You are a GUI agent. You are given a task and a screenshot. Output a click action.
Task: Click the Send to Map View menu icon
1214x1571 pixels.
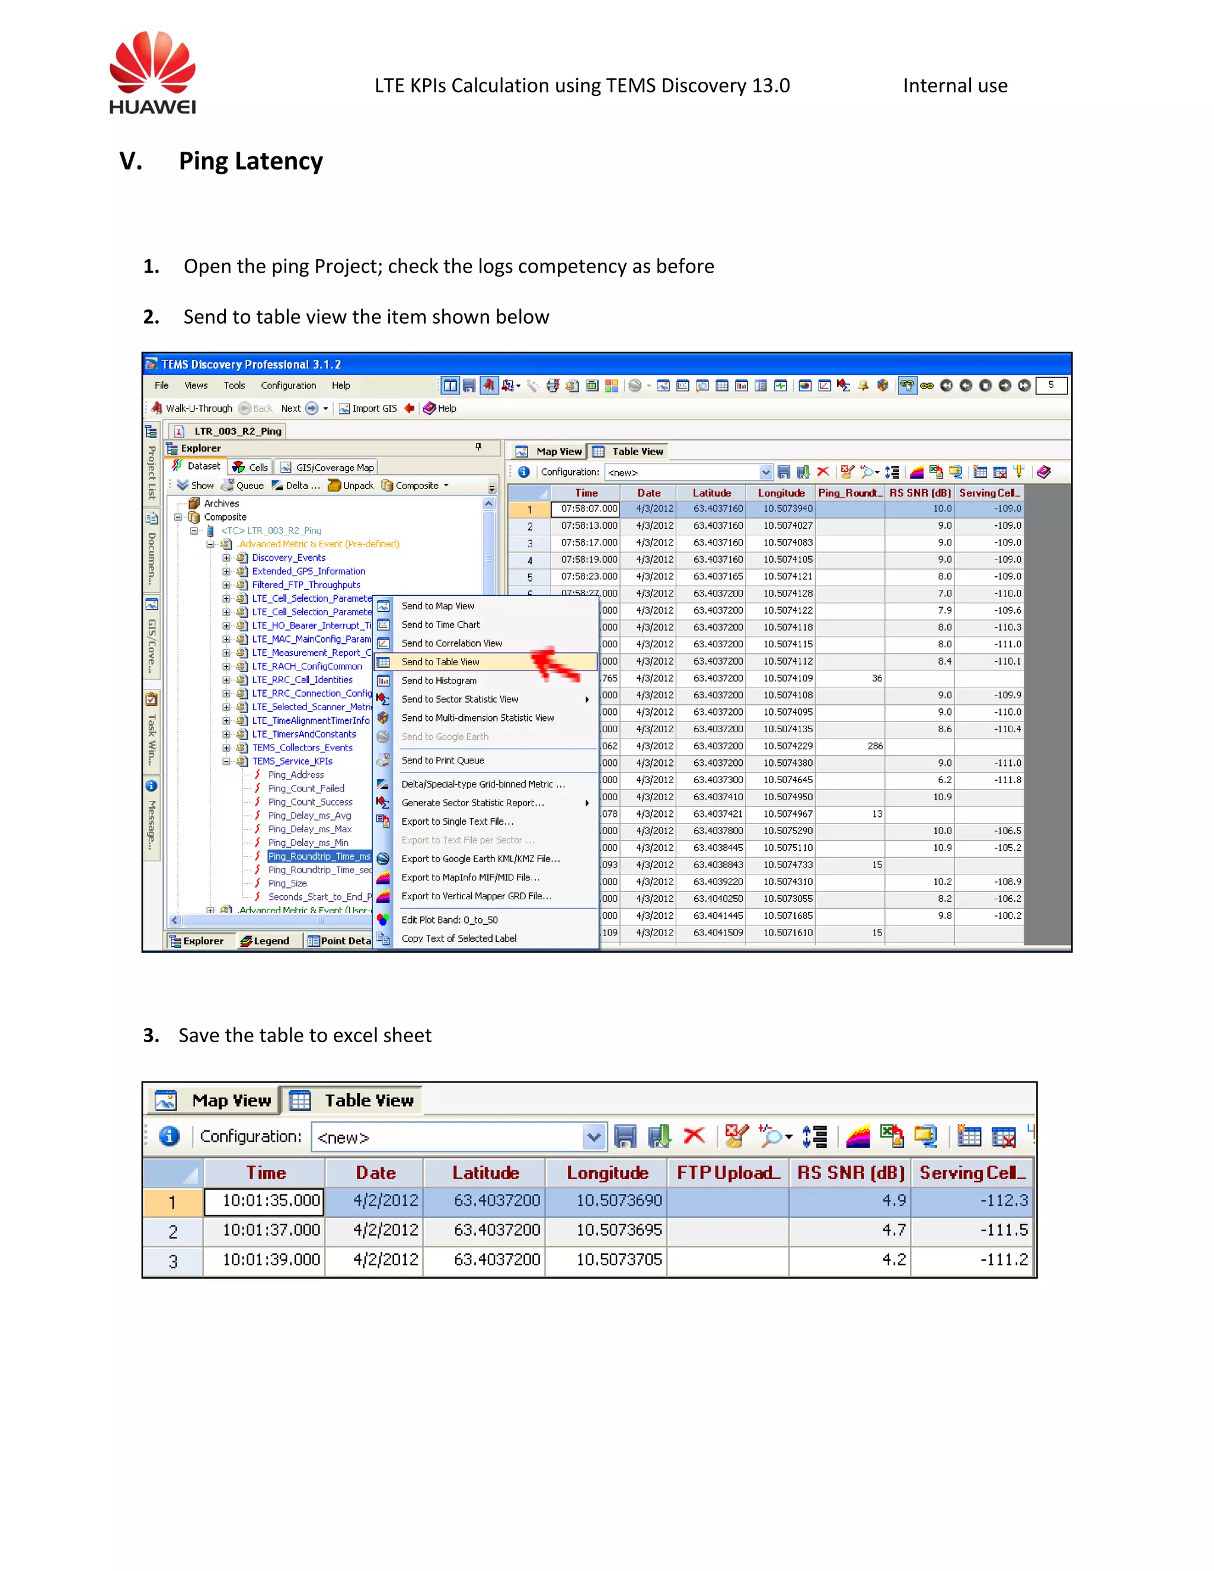point(384,606)
